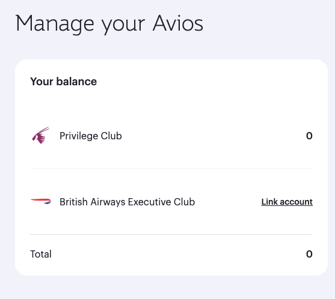Click the divider above the Total row
The height and width of the screenshot is (299, 335).
[171, 234]
